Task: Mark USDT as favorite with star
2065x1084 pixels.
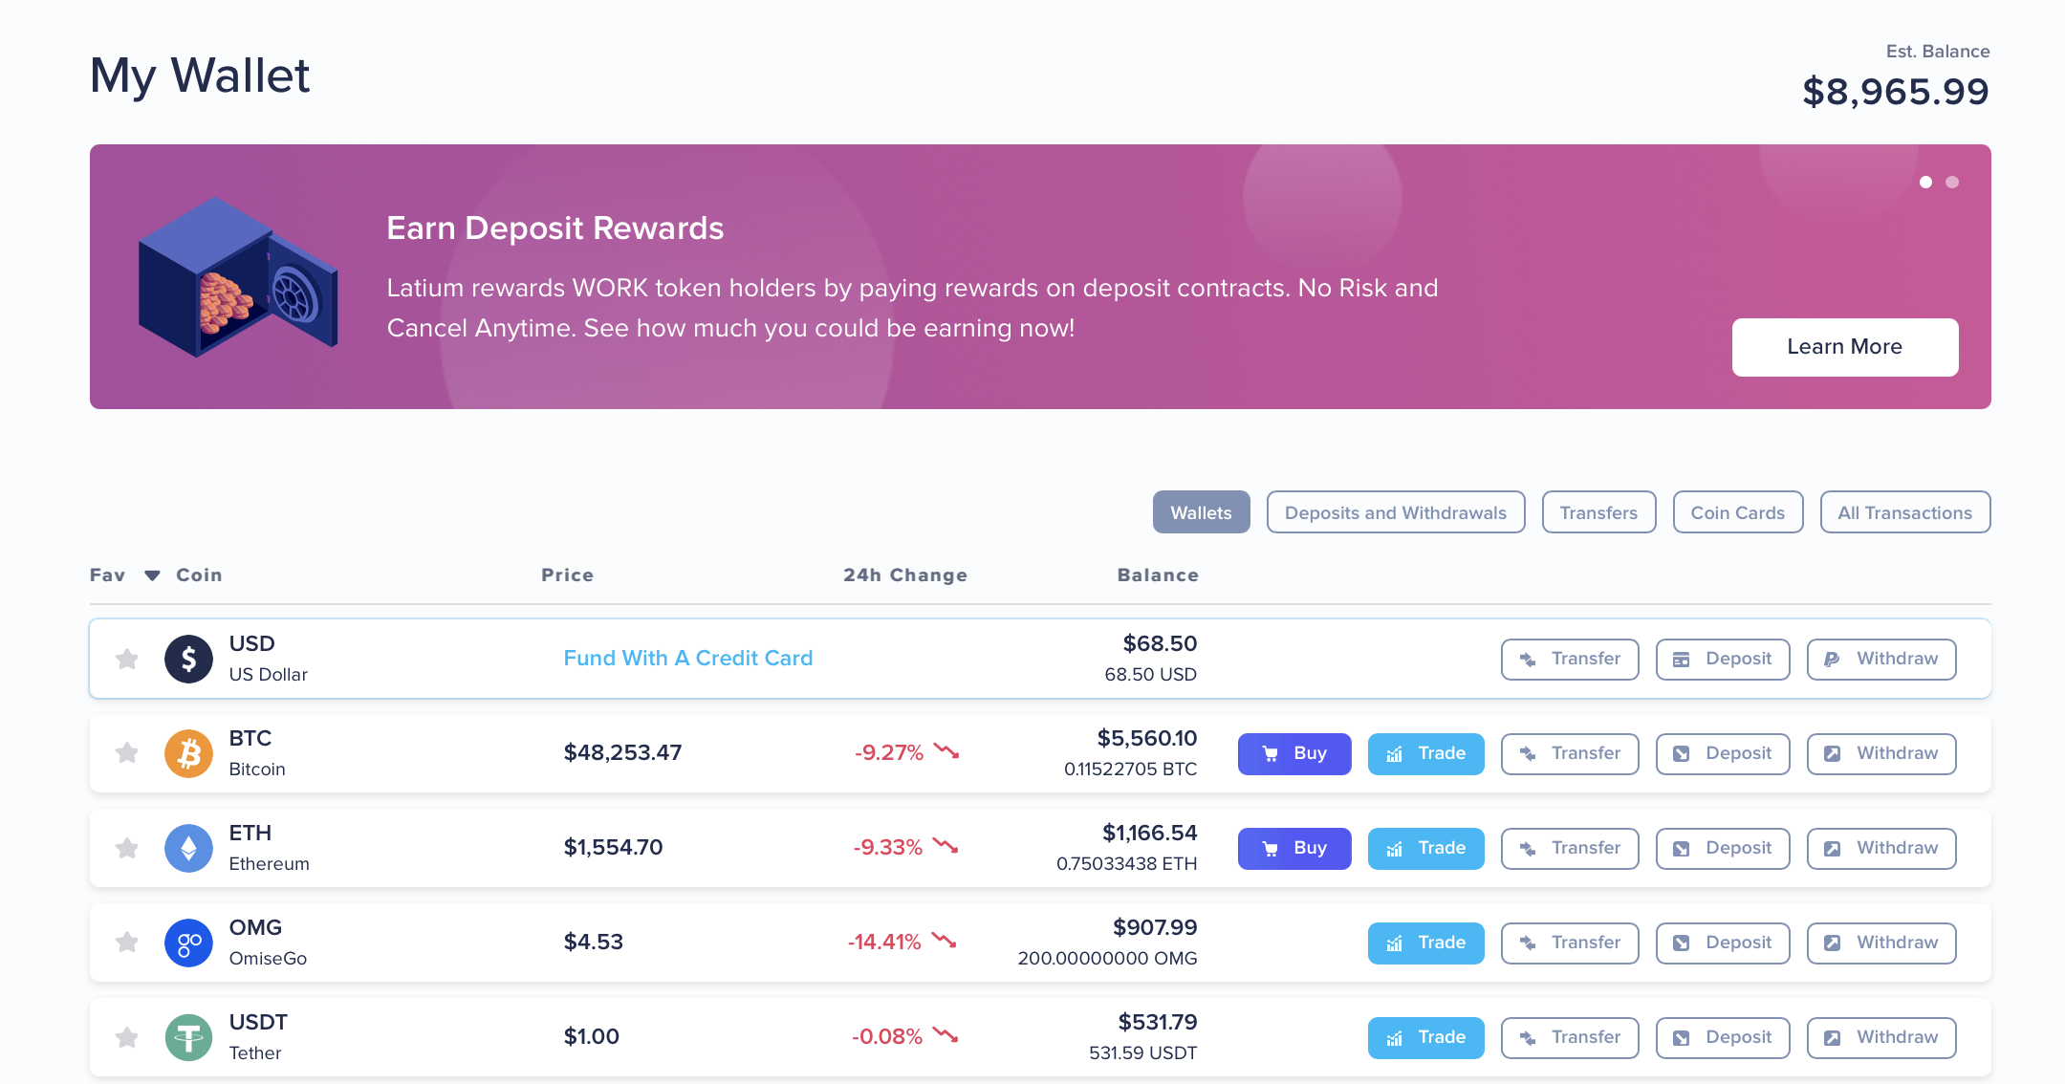Action: click(126, 1037)
